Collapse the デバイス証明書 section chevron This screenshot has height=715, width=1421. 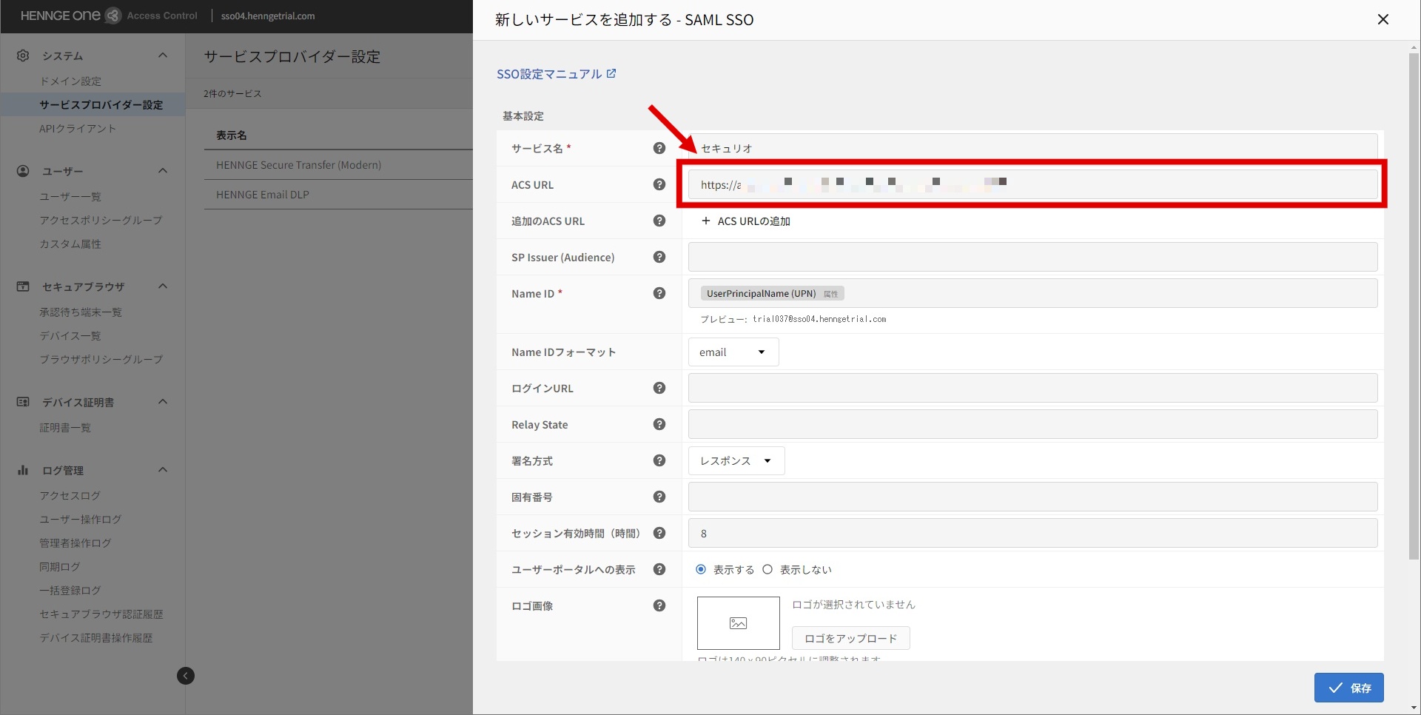pos(163,402)
